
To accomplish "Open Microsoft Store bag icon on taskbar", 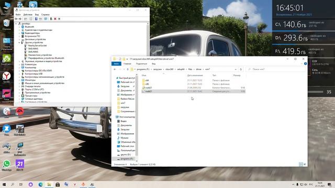I will click(58, 184).
